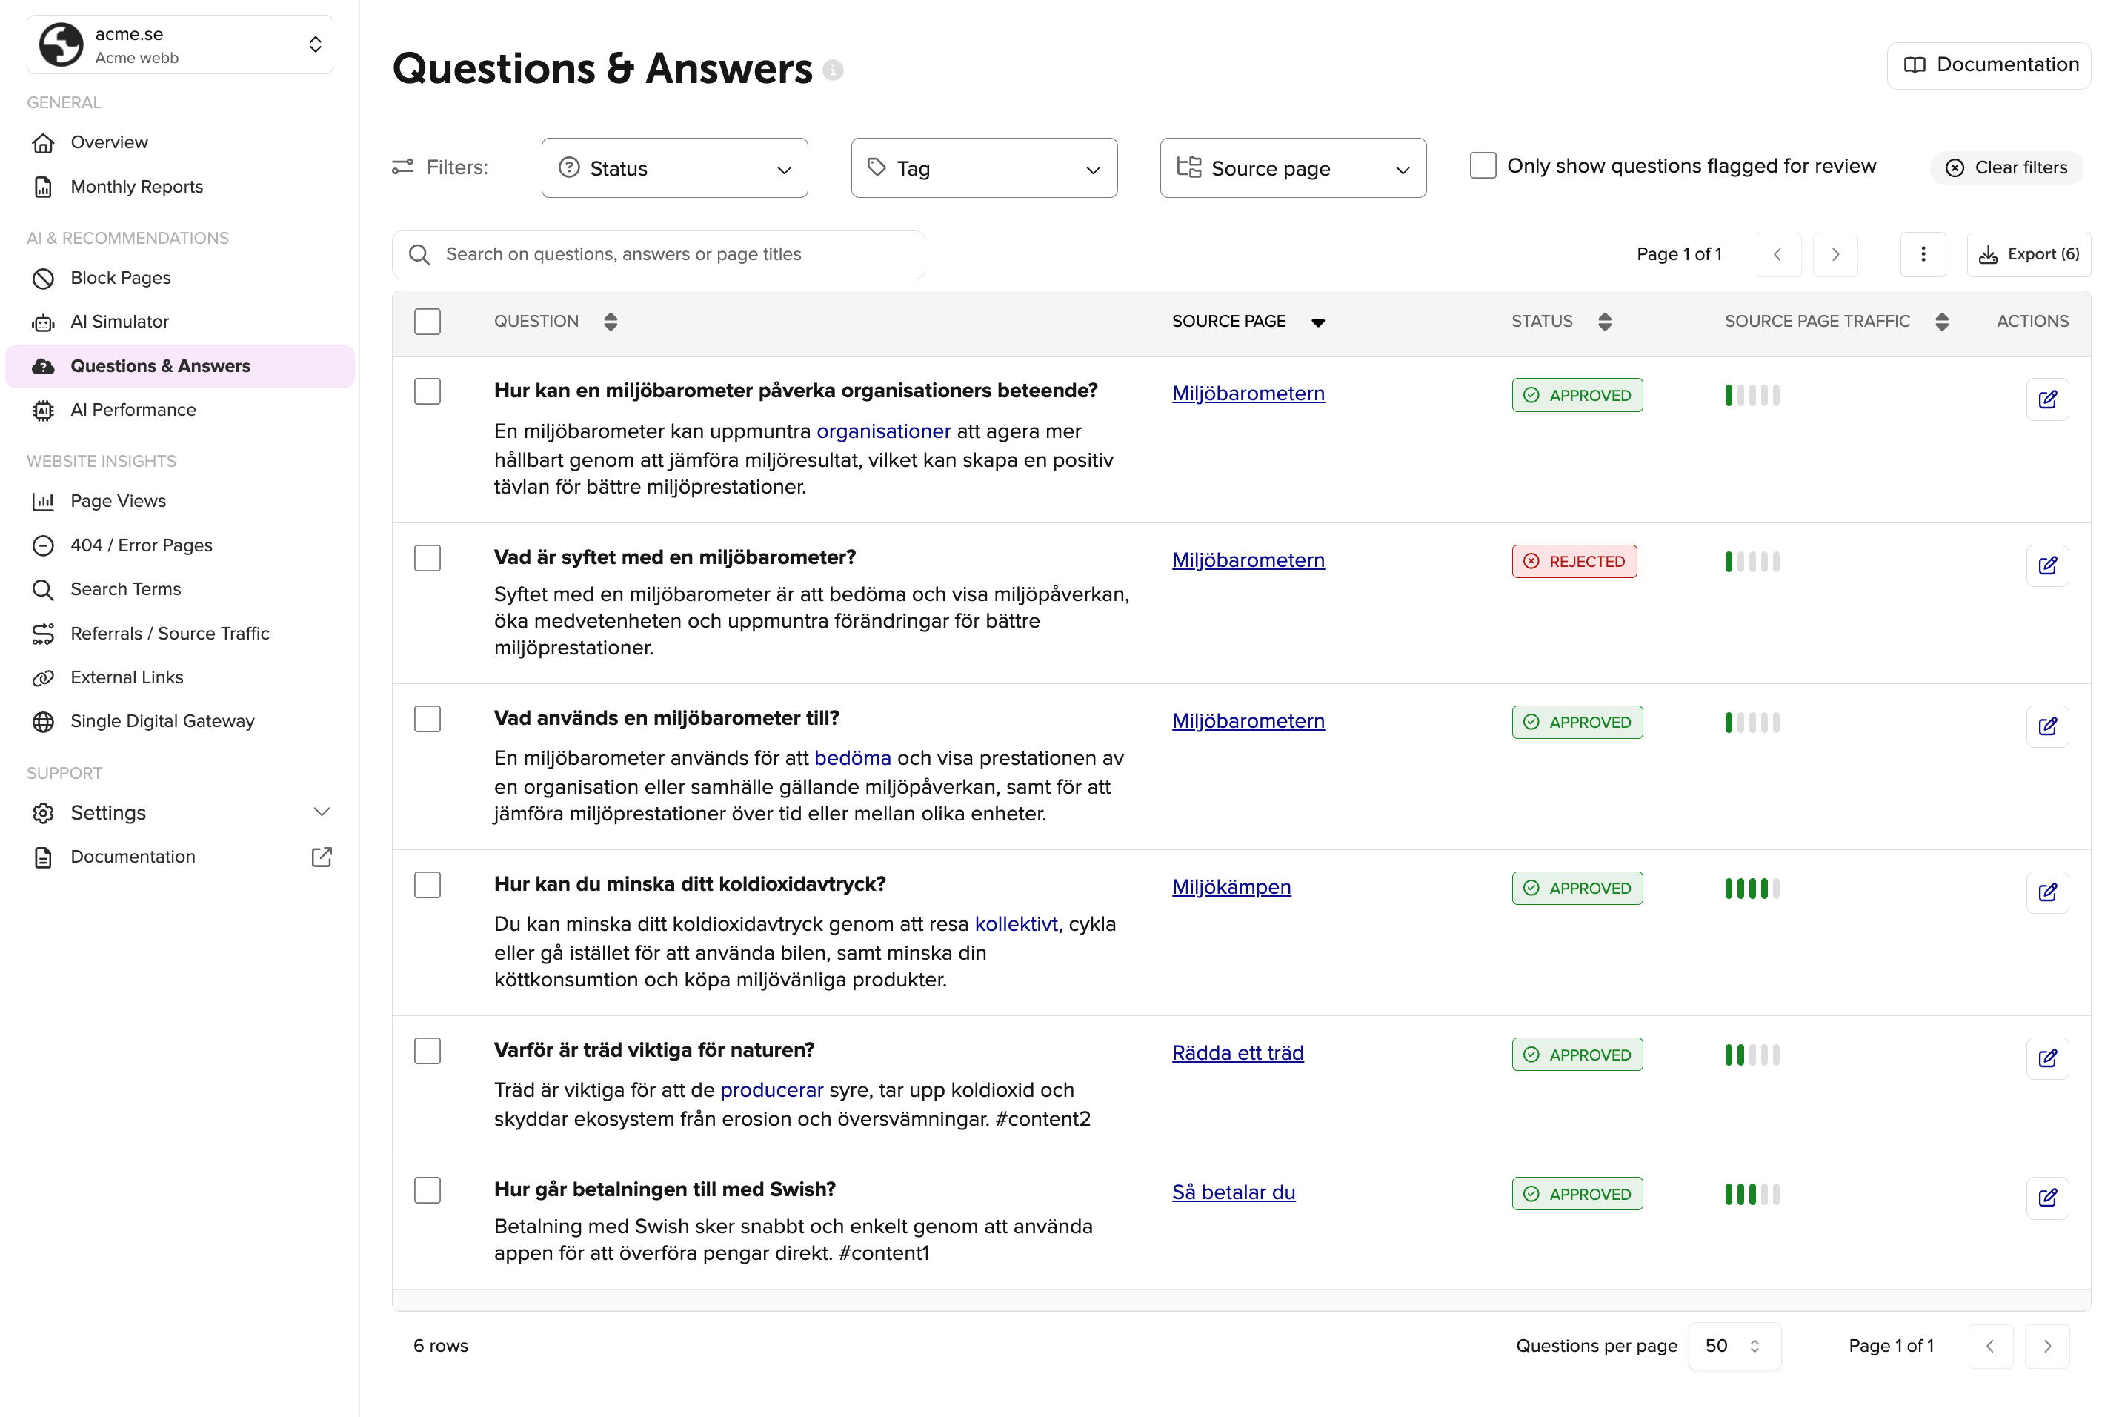This screenshot has height=1417, width=2122.
Task: Select checkbox for koldioxidavtryck question row
Action: click(x=428, y=885)
